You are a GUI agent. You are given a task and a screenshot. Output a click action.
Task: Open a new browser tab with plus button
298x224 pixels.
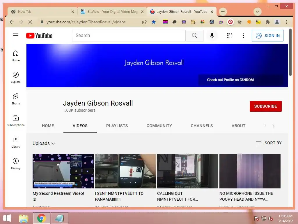pyautogui.click(x=223, y=12)
